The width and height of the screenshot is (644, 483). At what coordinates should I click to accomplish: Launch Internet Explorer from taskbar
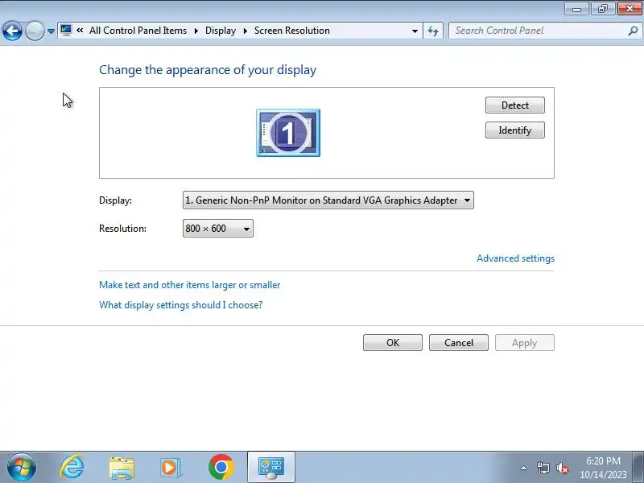72,468
